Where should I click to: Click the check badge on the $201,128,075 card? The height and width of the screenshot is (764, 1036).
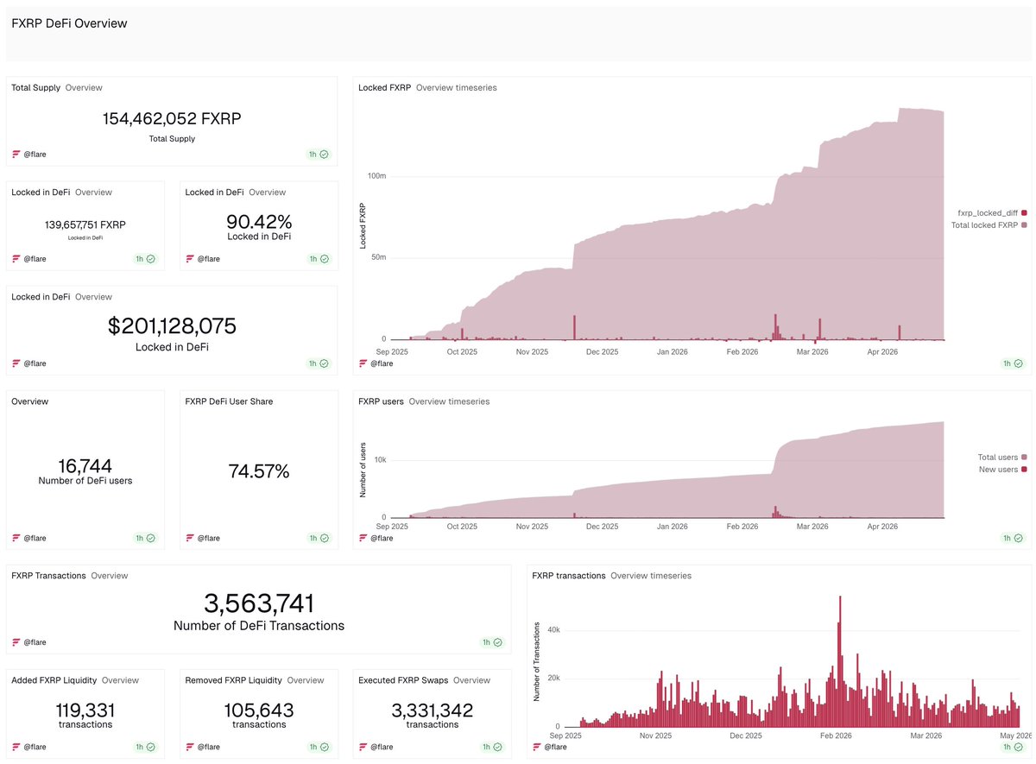[x=324, y=363]
